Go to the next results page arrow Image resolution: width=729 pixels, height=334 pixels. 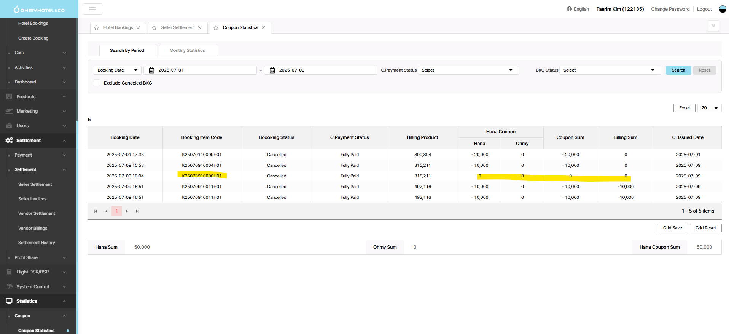click(x=127, y=211)
